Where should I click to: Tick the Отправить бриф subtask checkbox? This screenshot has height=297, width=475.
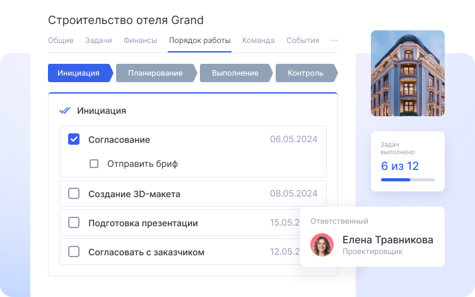94,164
